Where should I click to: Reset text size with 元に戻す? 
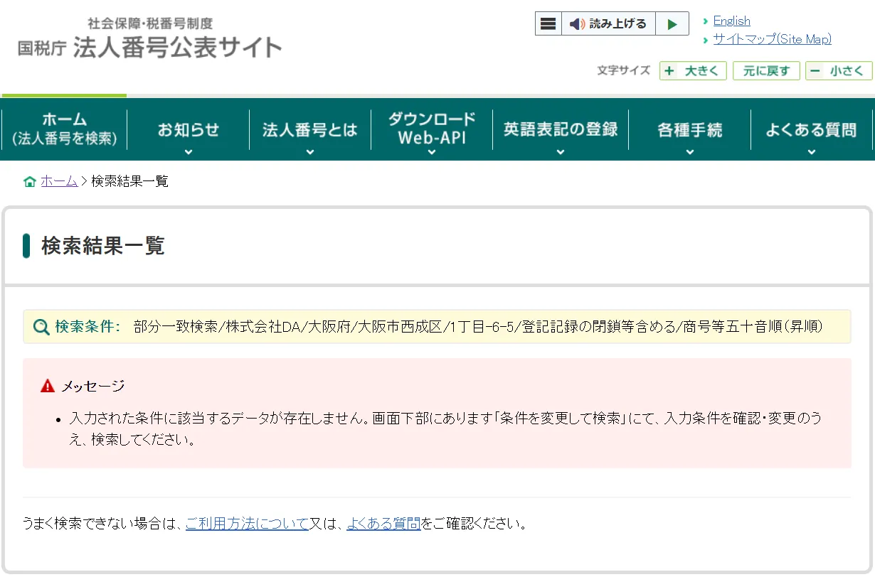click(766, 71)
